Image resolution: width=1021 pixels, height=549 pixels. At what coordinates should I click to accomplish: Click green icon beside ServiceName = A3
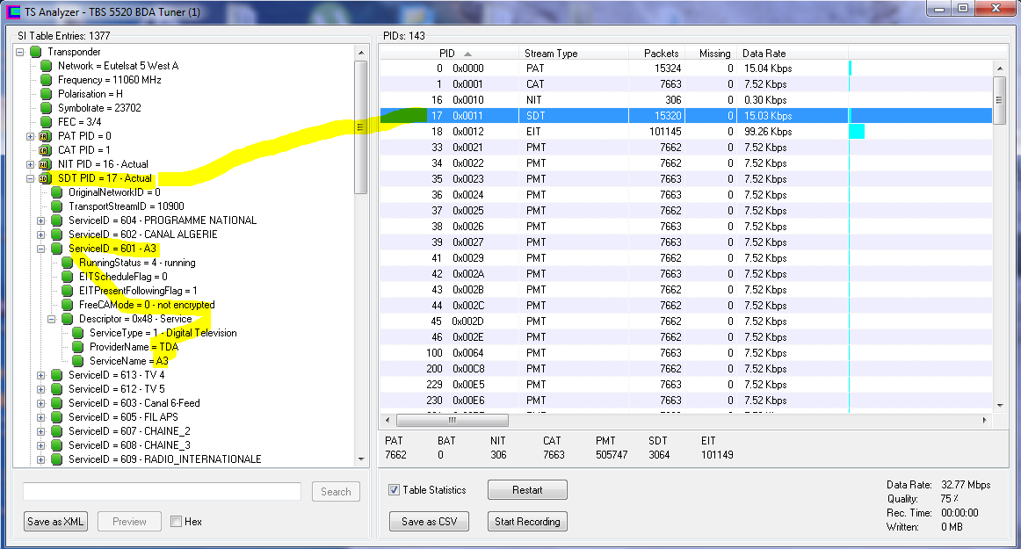(x=77, y=361)
